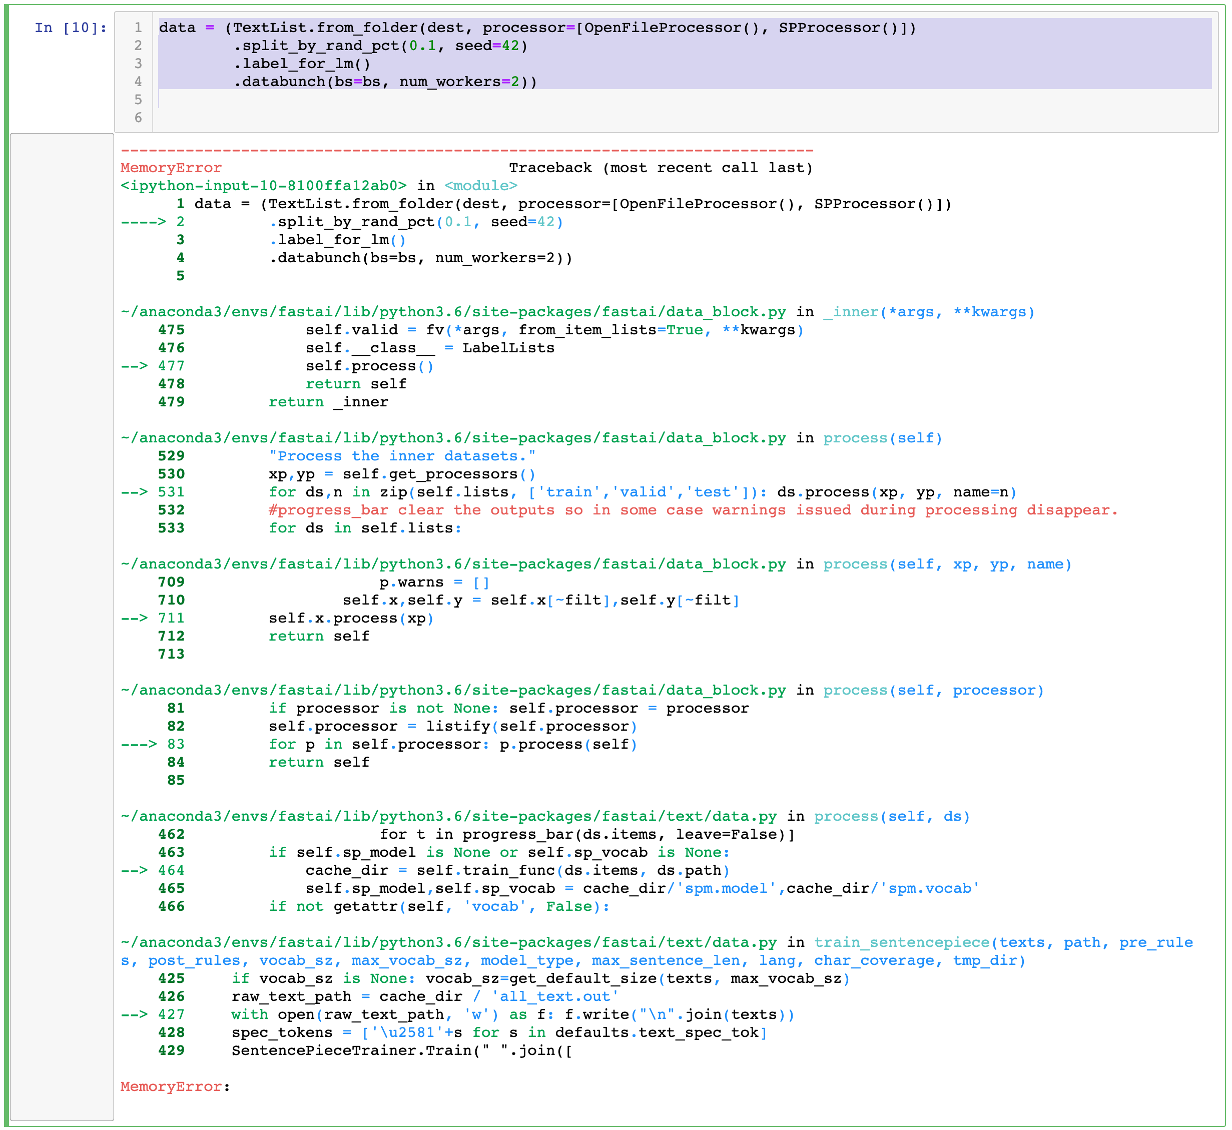
Task: Place cursor in code line 1 TextList.from_folder
Action: (x=324, y=28)
